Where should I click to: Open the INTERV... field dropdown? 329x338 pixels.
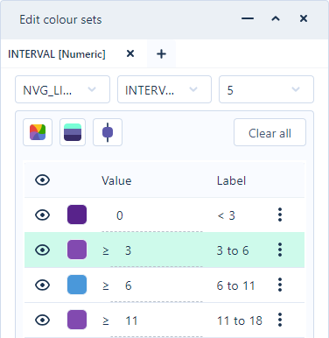(164, 89)
